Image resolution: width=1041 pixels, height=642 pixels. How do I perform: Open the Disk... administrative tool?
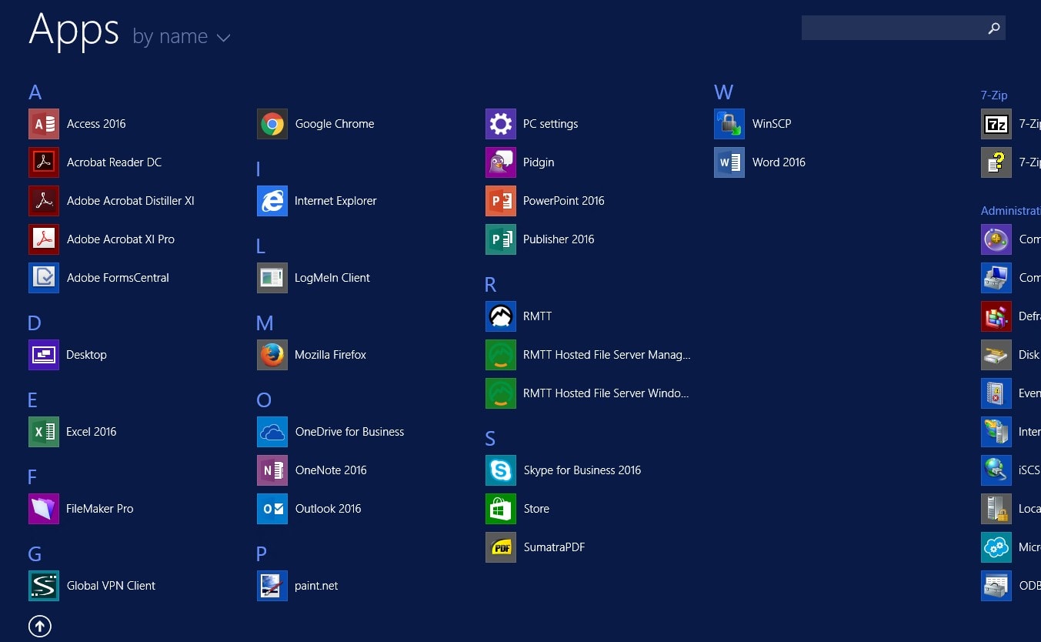click(x=1011, y=355)
